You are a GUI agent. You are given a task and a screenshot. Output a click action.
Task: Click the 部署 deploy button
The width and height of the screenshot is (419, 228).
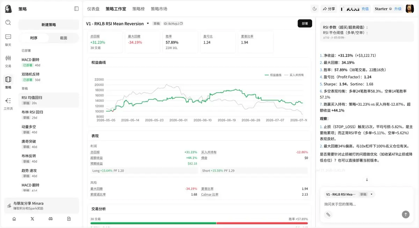pos(305,23)
